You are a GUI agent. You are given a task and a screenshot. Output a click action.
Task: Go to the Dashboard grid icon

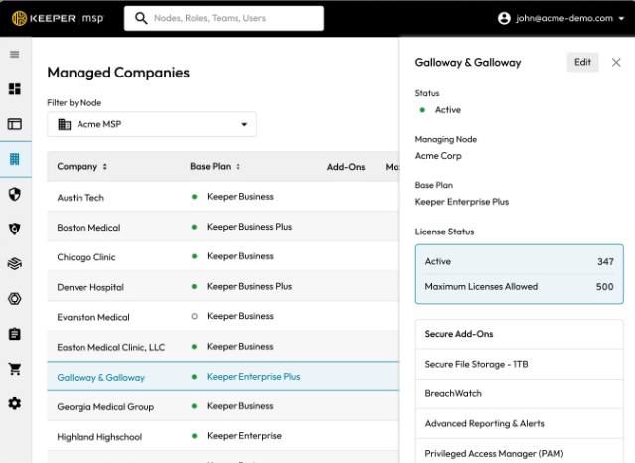point(14,89)
